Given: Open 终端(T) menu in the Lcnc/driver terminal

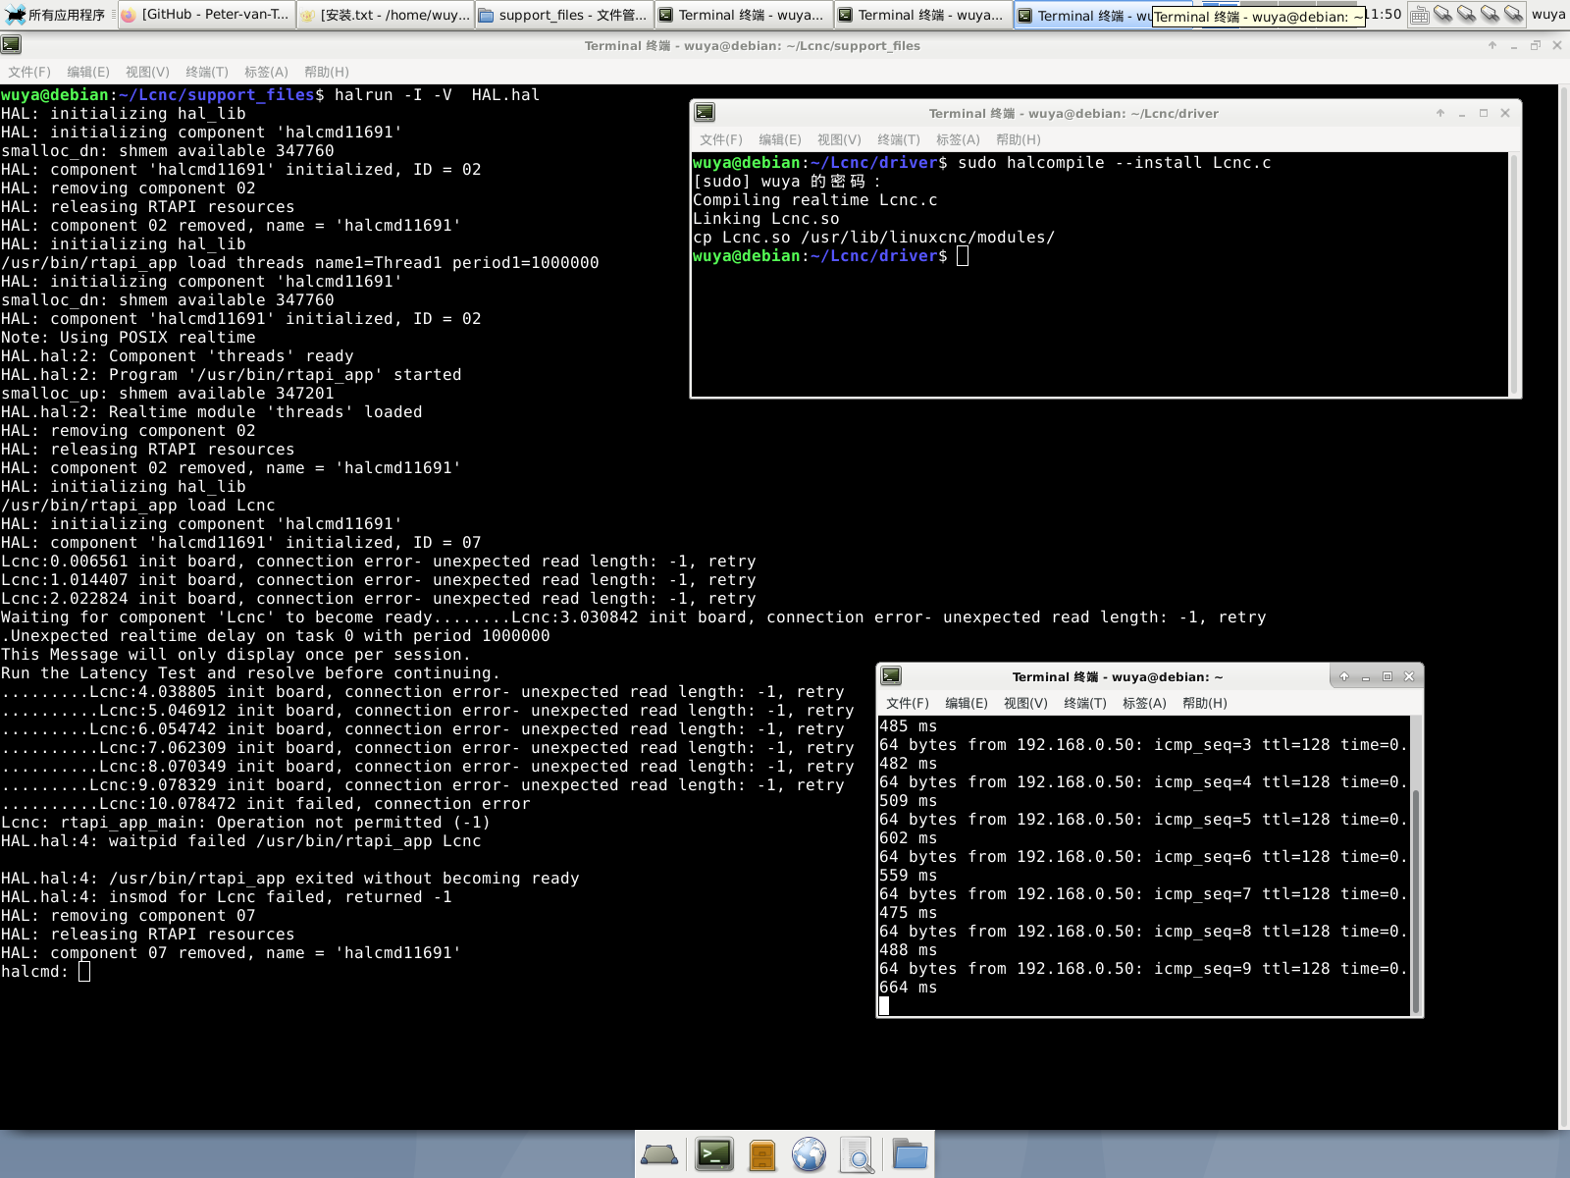Looking at the screenshot, I should [x=899, y=139].
